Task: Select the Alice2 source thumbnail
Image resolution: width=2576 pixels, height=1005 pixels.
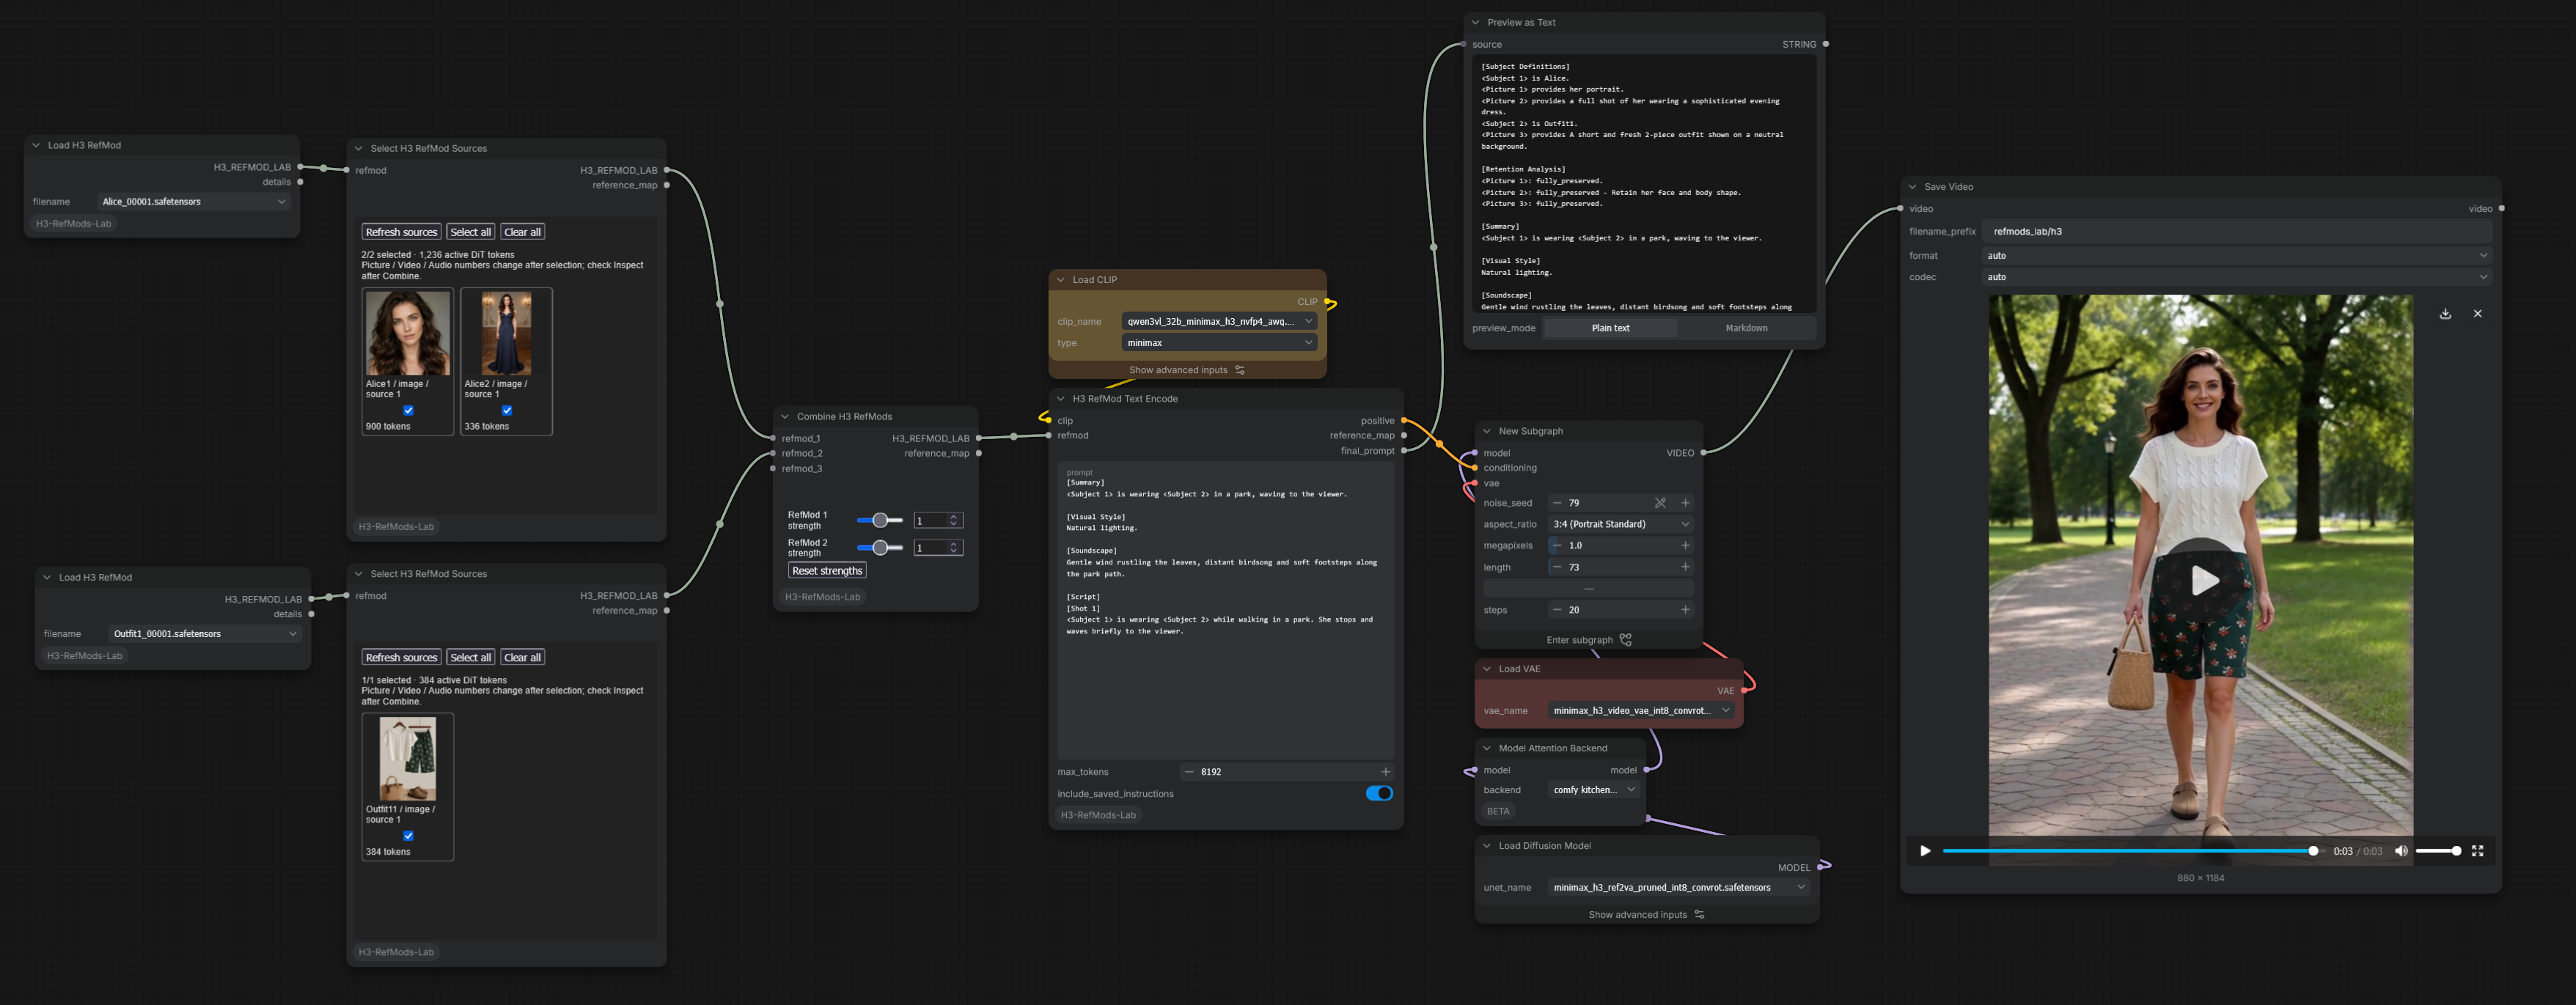Action: click(506, 334)
